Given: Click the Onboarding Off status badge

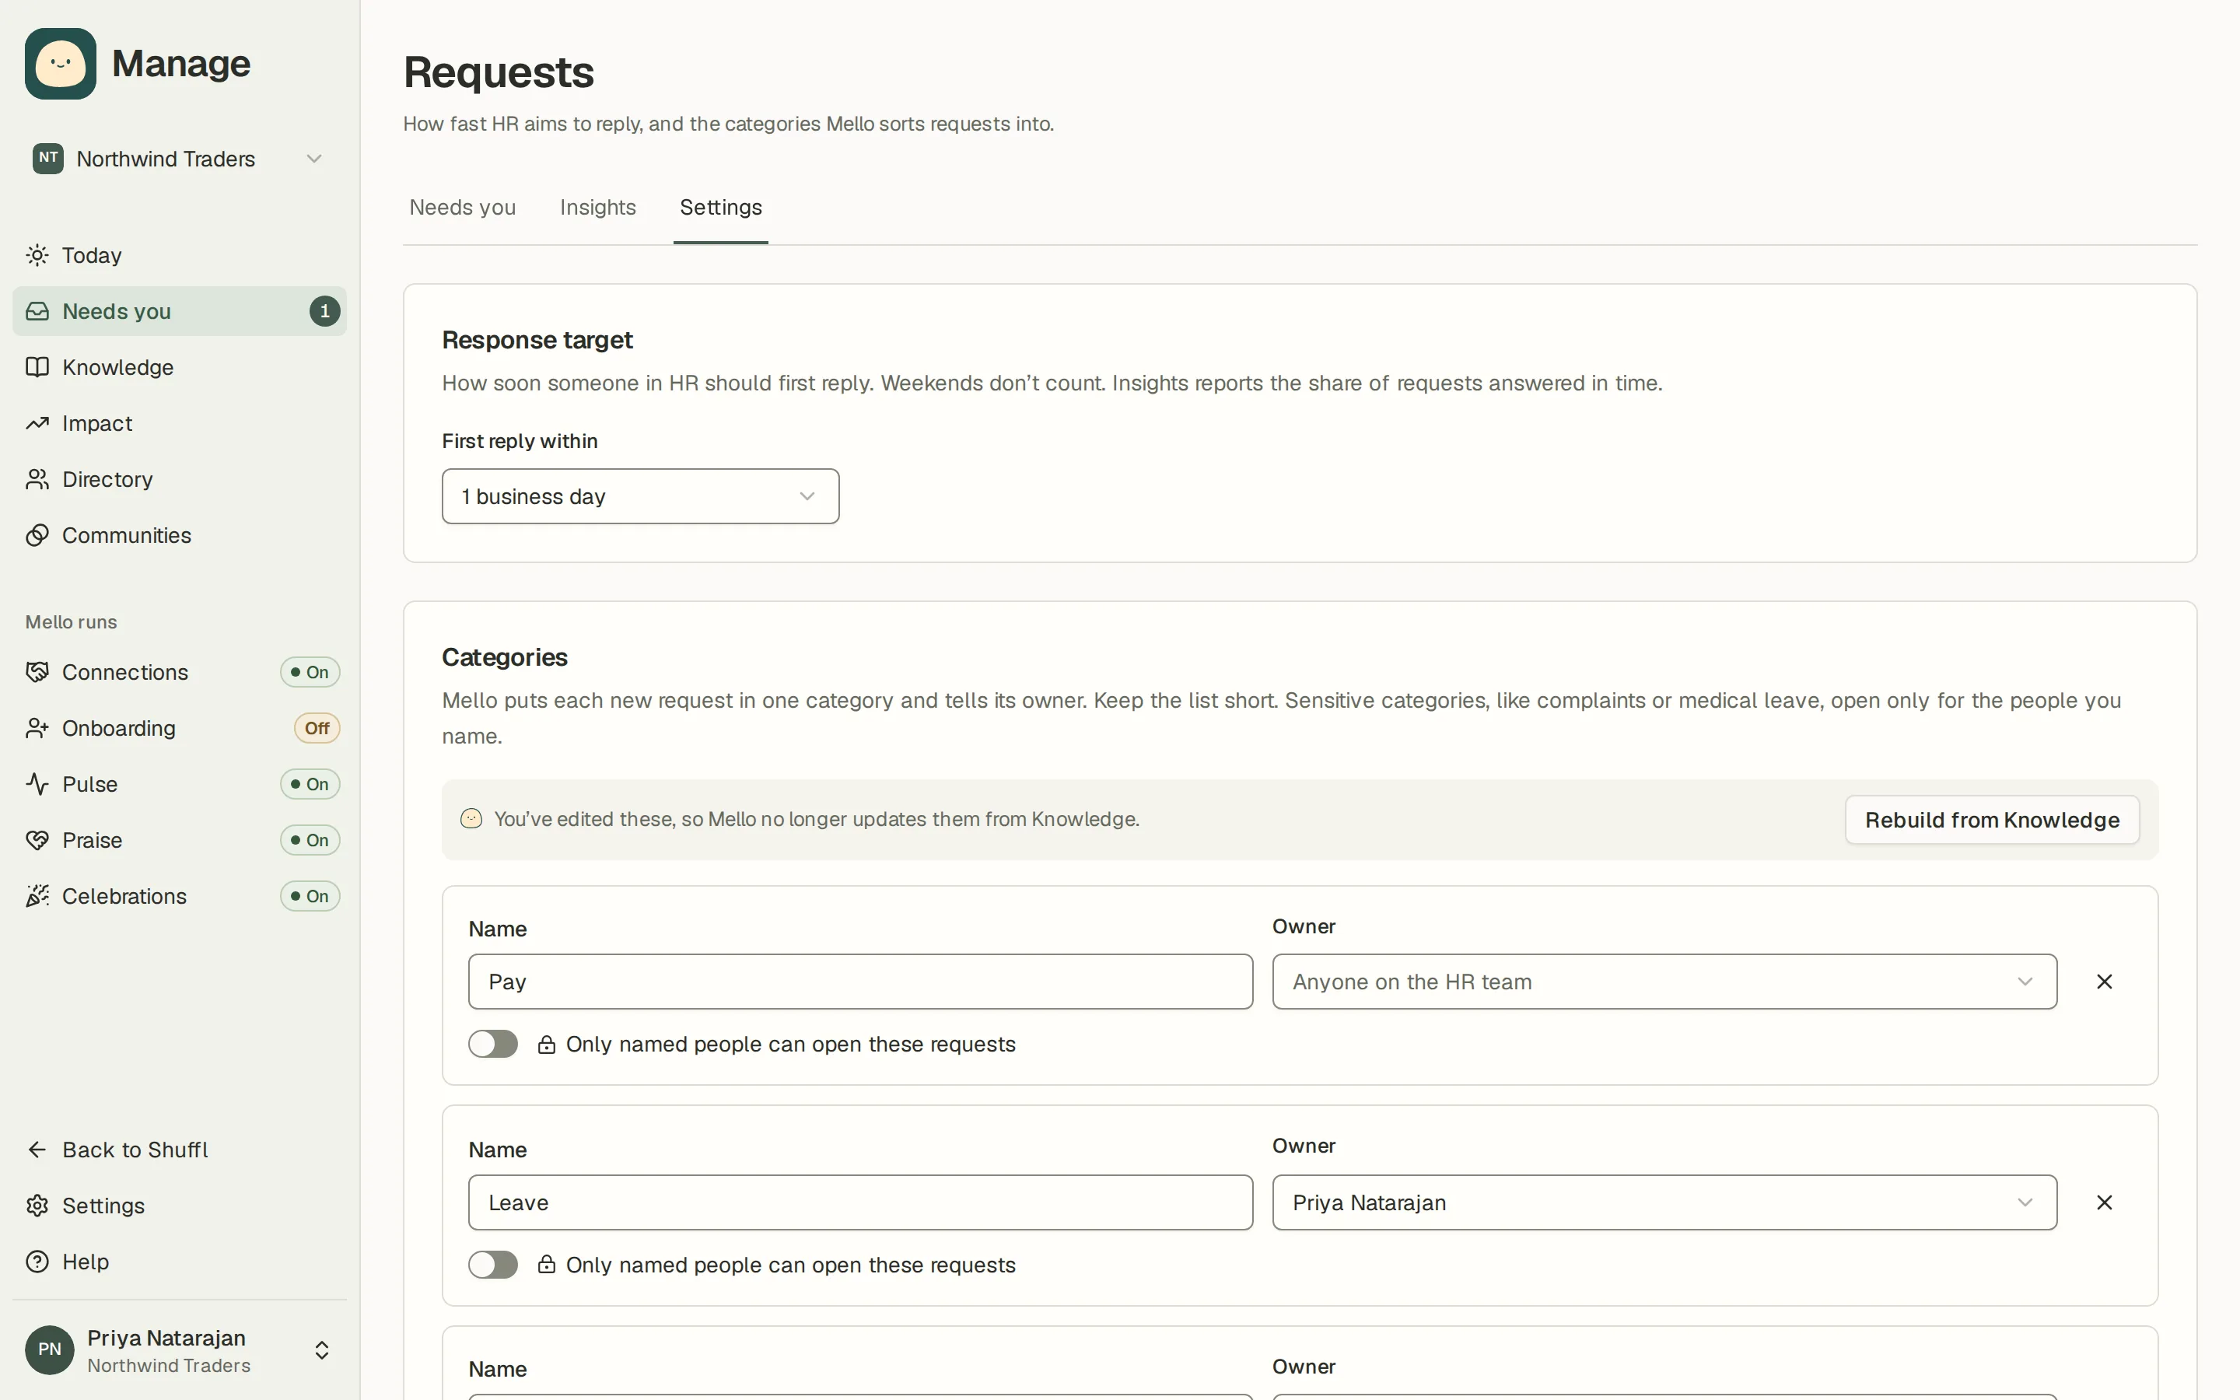Looking at the screenshot, I should (317, 728).
